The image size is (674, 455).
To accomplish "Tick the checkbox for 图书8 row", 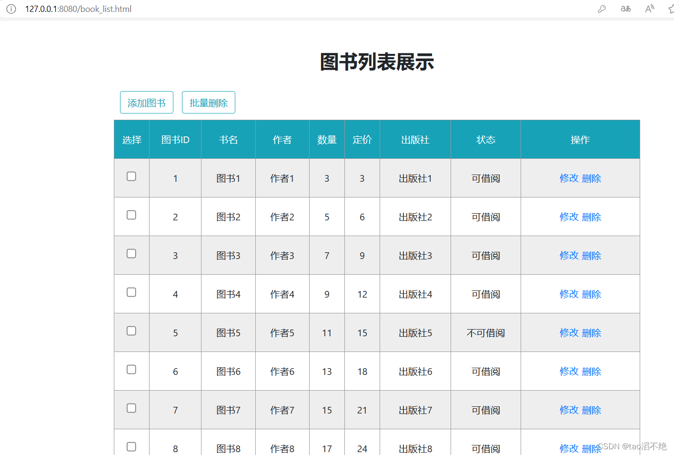I will 131,447.
